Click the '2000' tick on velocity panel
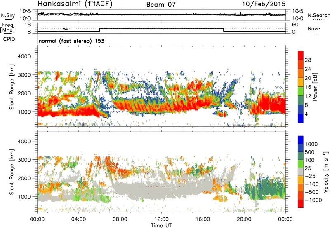Viewport: 330px width, 228px height. (x=24, y=178)
